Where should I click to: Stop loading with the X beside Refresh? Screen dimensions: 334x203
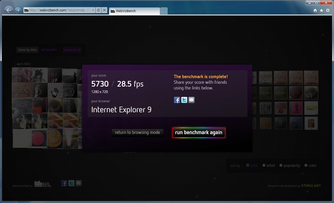(104, 10)
